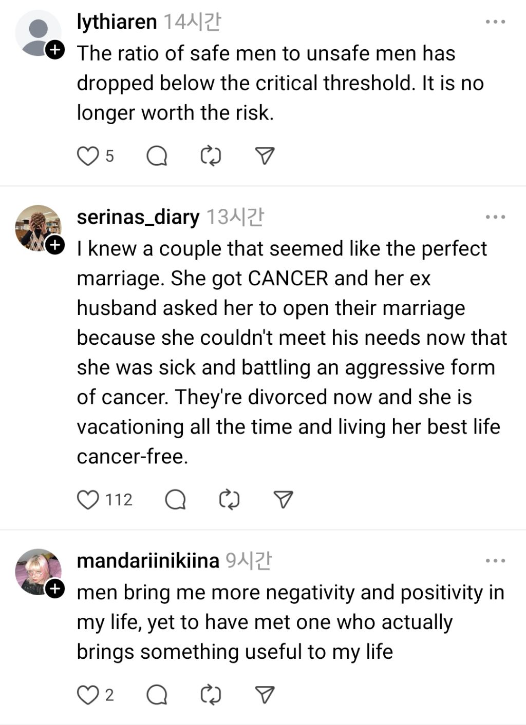Like the lythiaren comment
This screenshot has width=526, height=725.
(x=87, y=156)
